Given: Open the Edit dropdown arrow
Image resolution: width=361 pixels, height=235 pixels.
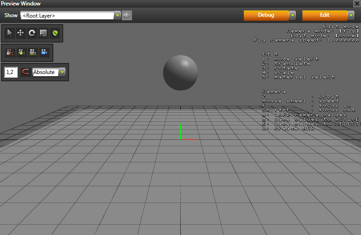Looking at the screenshot, I should [x=351, y=15].
